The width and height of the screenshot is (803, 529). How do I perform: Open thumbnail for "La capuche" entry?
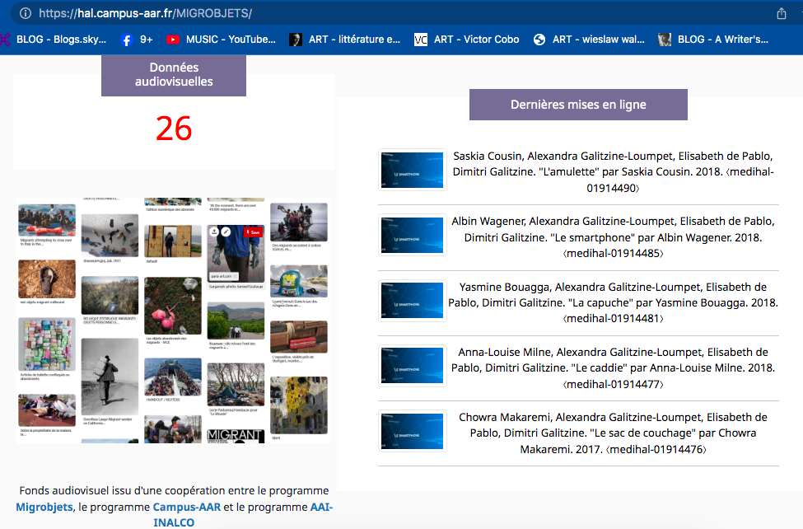[413, 301]
